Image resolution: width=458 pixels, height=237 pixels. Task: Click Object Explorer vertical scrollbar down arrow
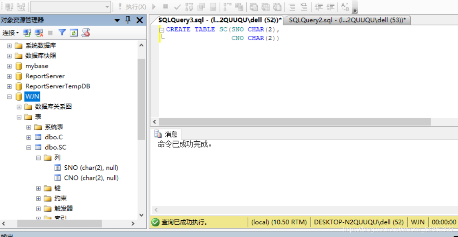click(x=142, y=215)
